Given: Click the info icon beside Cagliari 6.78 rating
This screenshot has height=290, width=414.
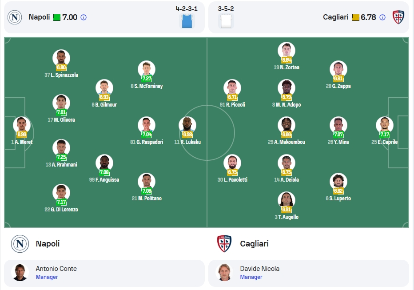Looking at the screenshot, I should point(382,17).
